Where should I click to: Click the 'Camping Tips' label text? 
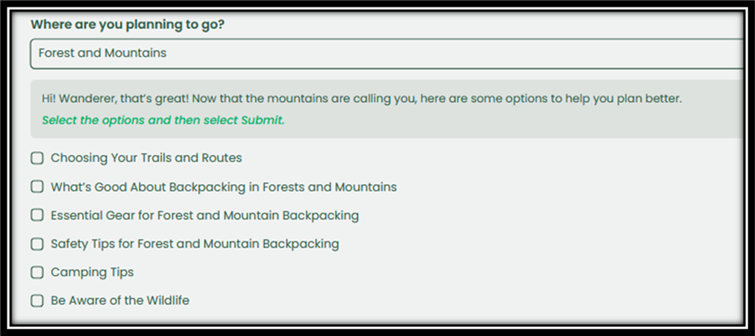pyautogui.click(x=92, y=272)
